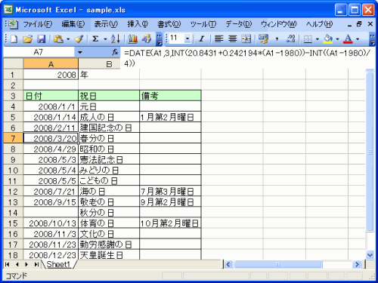Click the workbook icon in the menu bar
Screen dimensions: 378x283
coord(12,24)
